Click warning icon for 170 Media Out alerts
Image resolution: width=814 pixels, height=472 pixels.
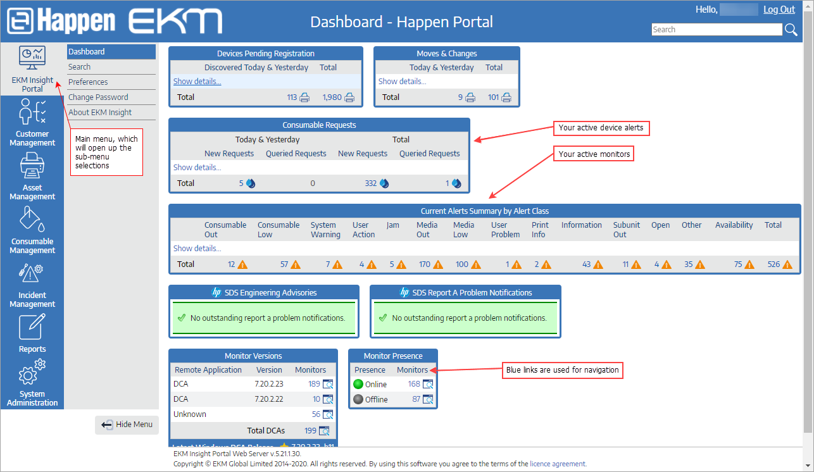click(x=438, y=264)
